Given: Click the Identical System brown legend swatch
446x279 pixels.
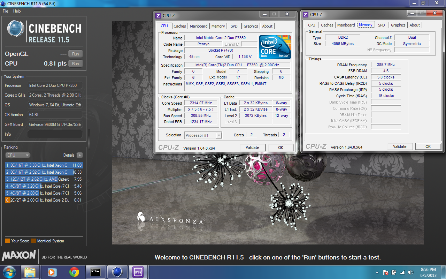Looking at the screenshot, I should pyautogui.click(x=33, y=241).
